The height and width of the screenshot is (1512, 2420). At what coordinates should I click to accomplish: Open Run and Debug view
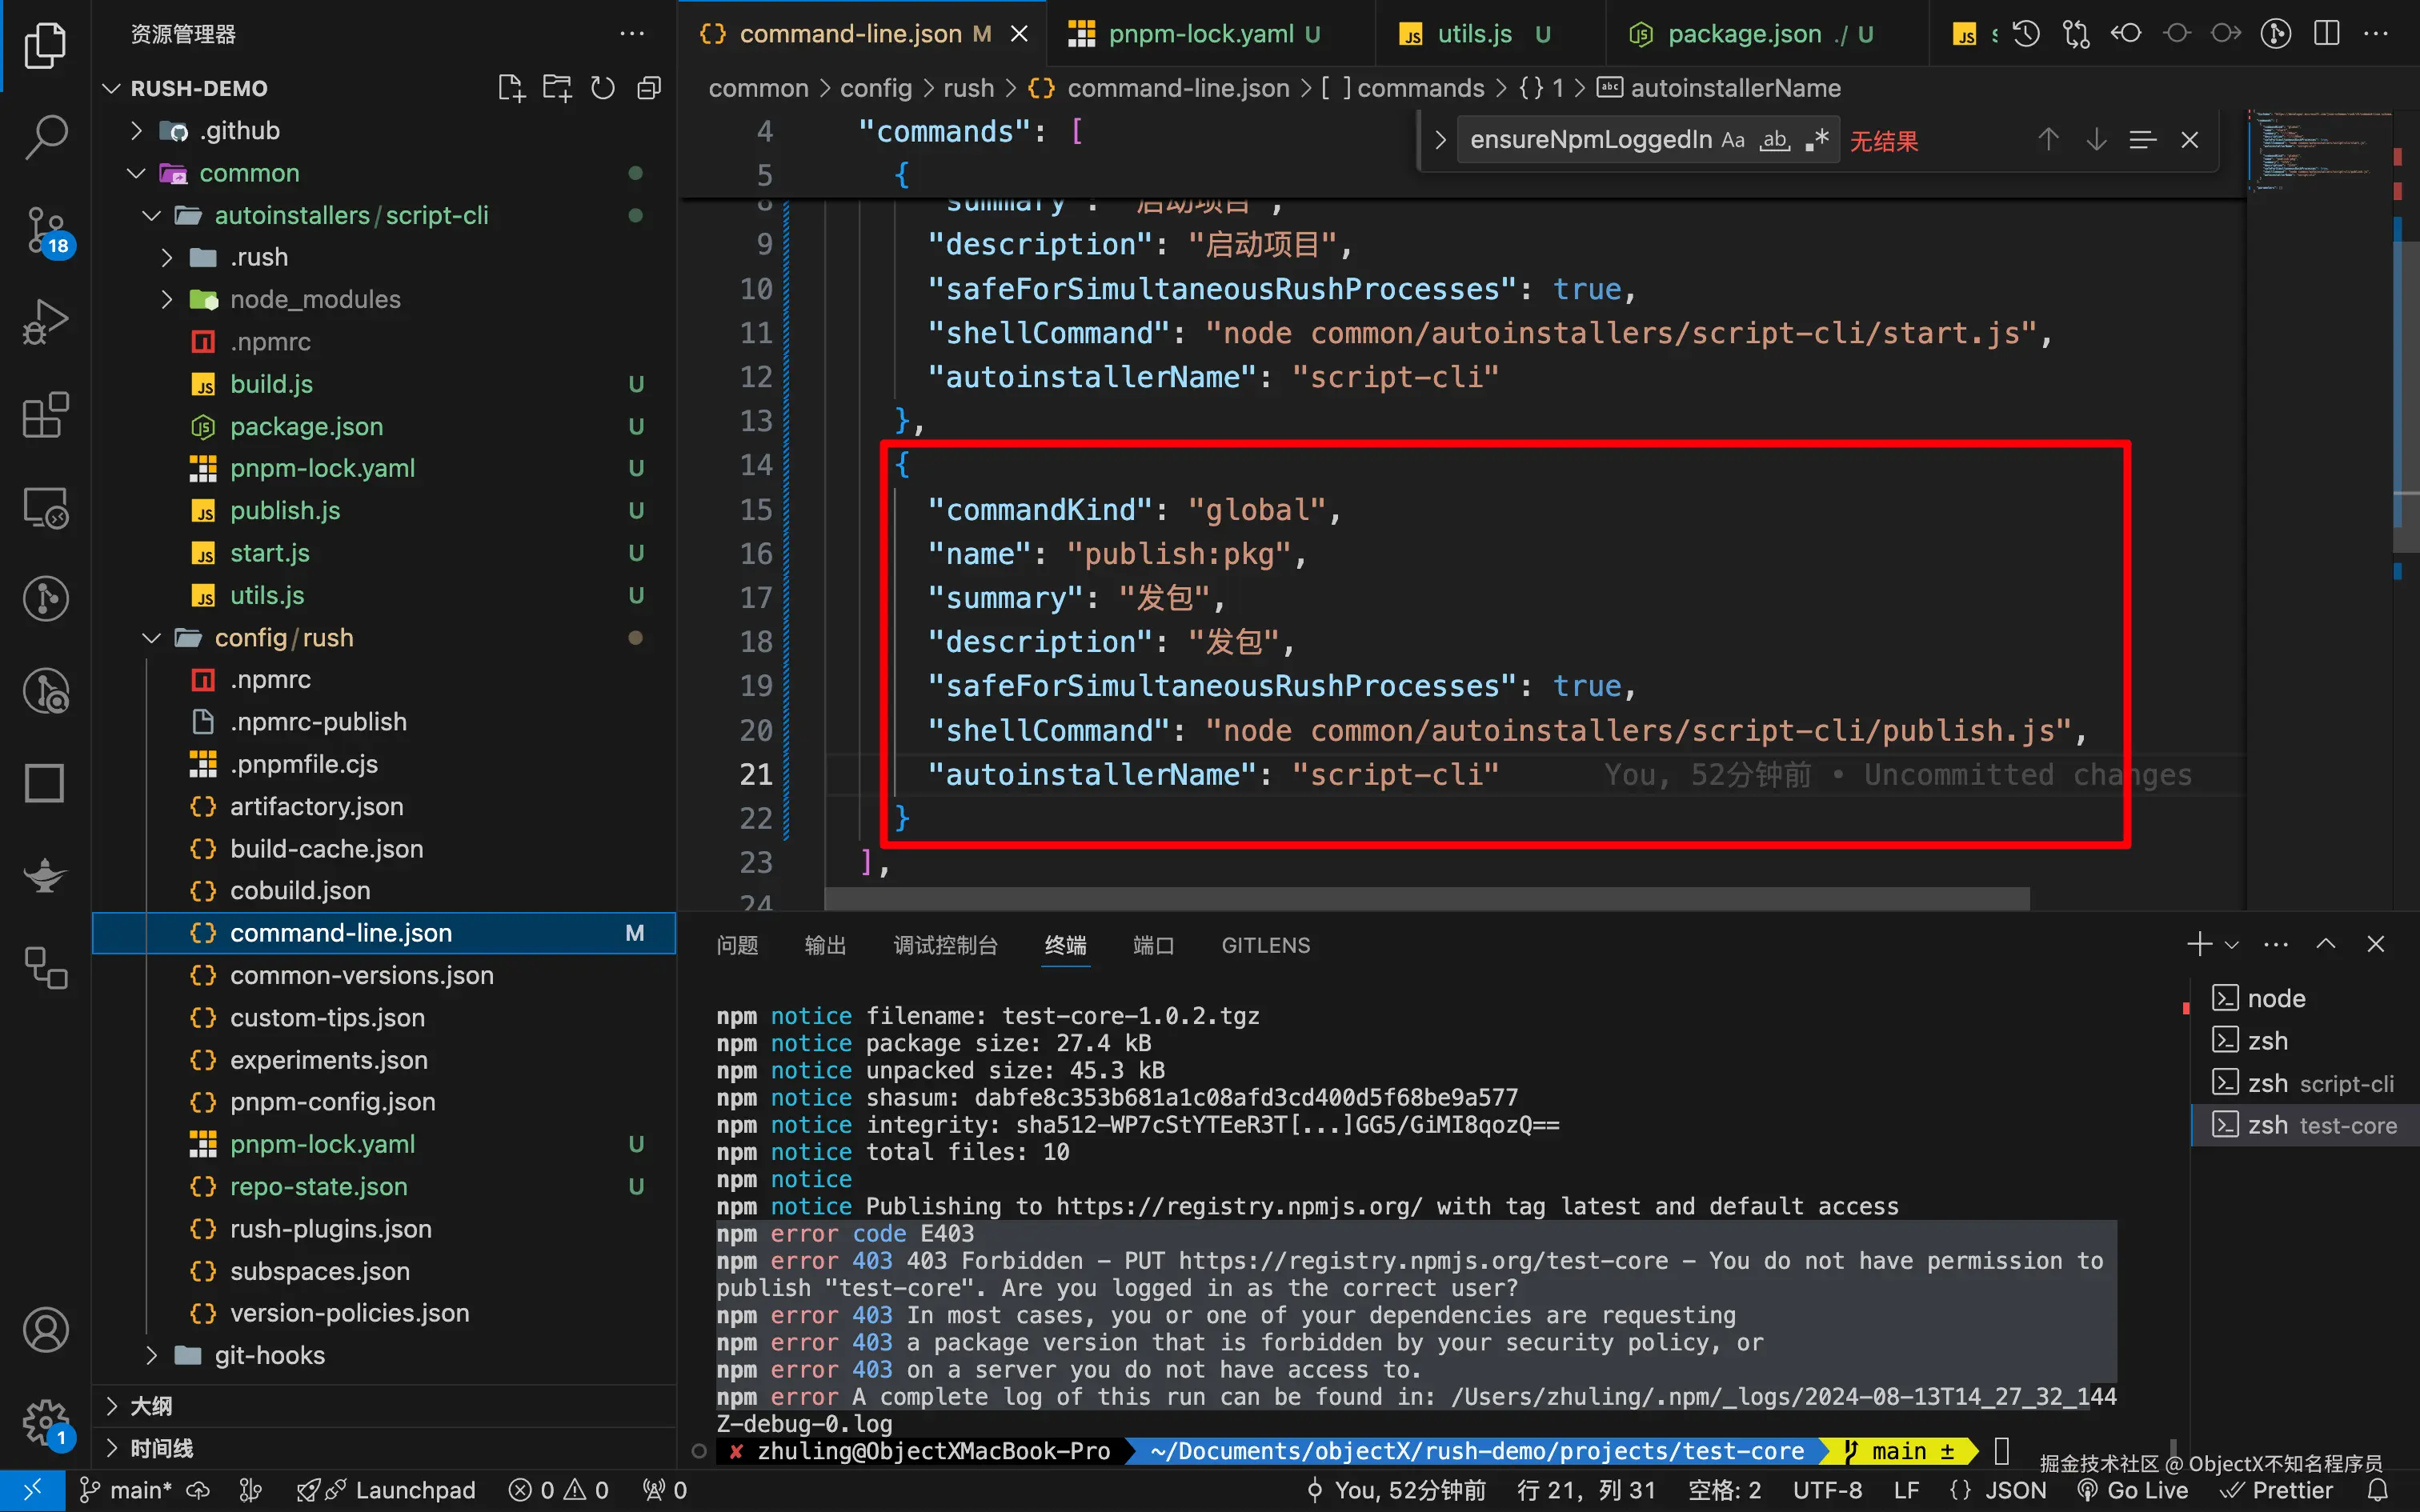pyautogui.click(x=45, y=322)
